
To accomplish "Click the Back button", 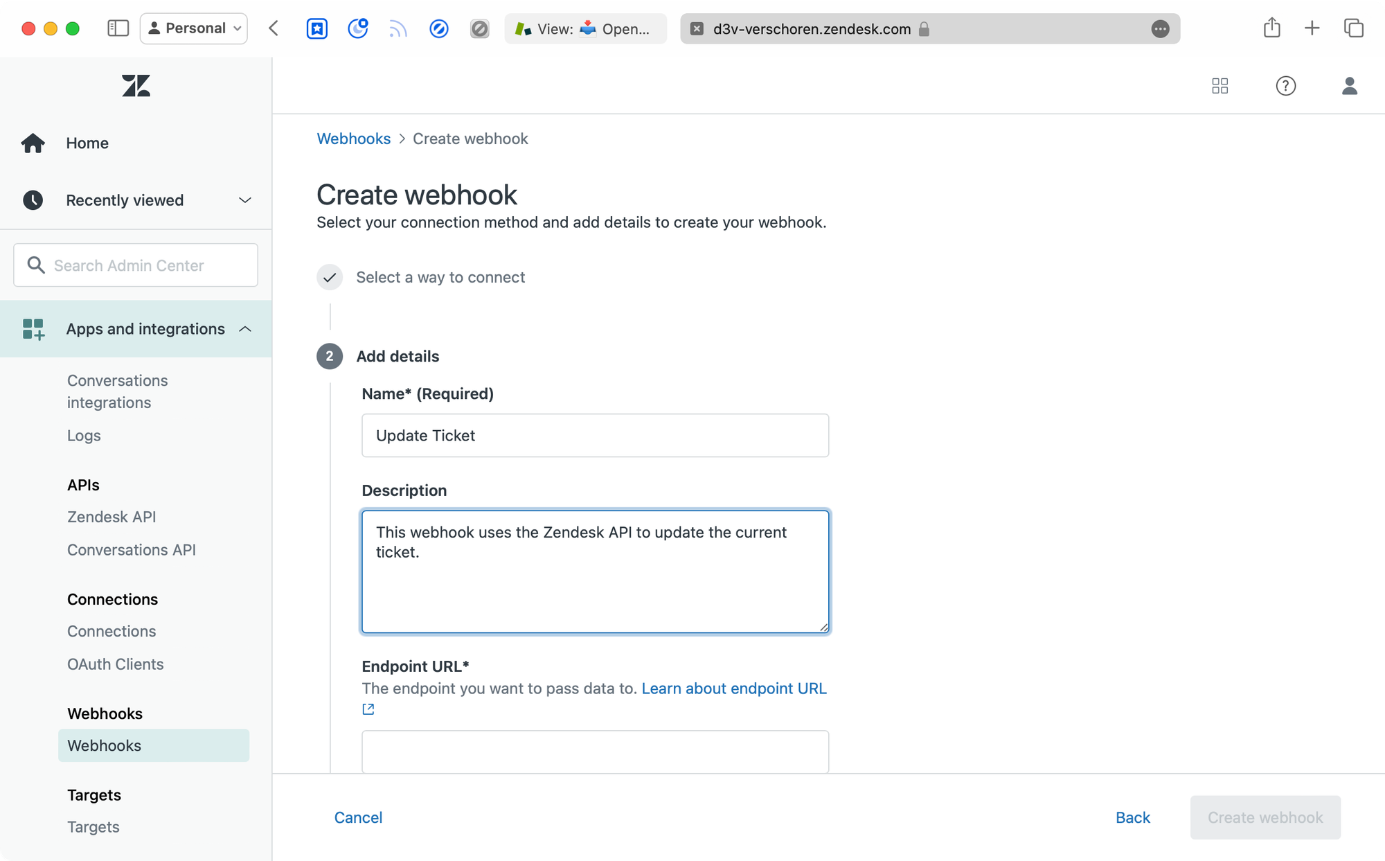I will pos(1132,817).
